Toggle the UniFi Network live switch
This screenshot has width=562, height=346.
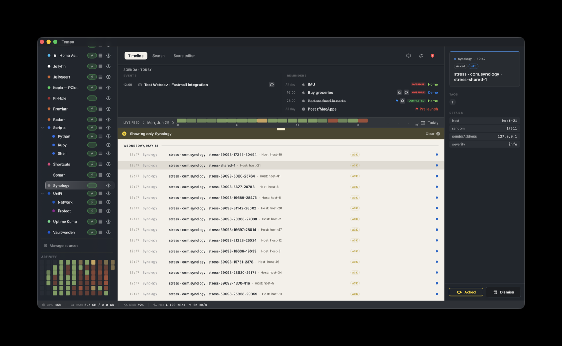[92, 202]
